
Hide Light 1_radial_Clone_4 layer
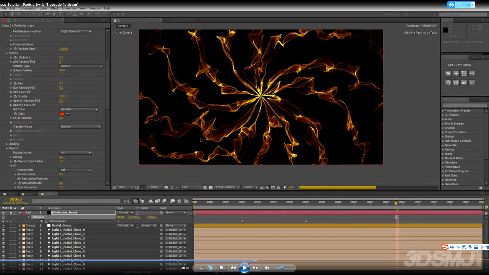[3, 247]
